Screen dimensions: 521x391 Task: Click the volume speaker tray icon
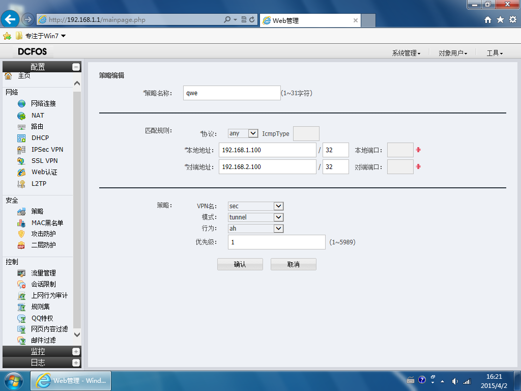point(455,381)
